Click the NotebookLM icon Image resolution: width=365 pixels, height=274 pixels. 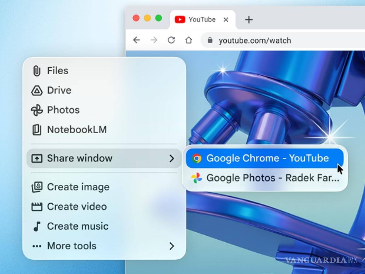[36, 129]
